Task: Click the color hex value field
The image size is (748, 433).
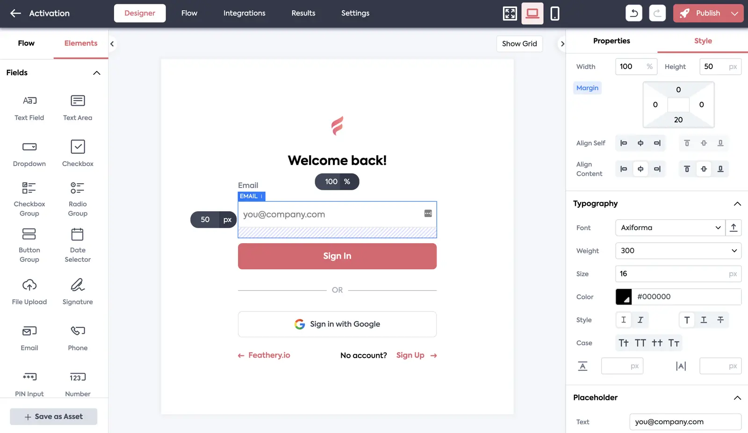Action: point(686,297)
